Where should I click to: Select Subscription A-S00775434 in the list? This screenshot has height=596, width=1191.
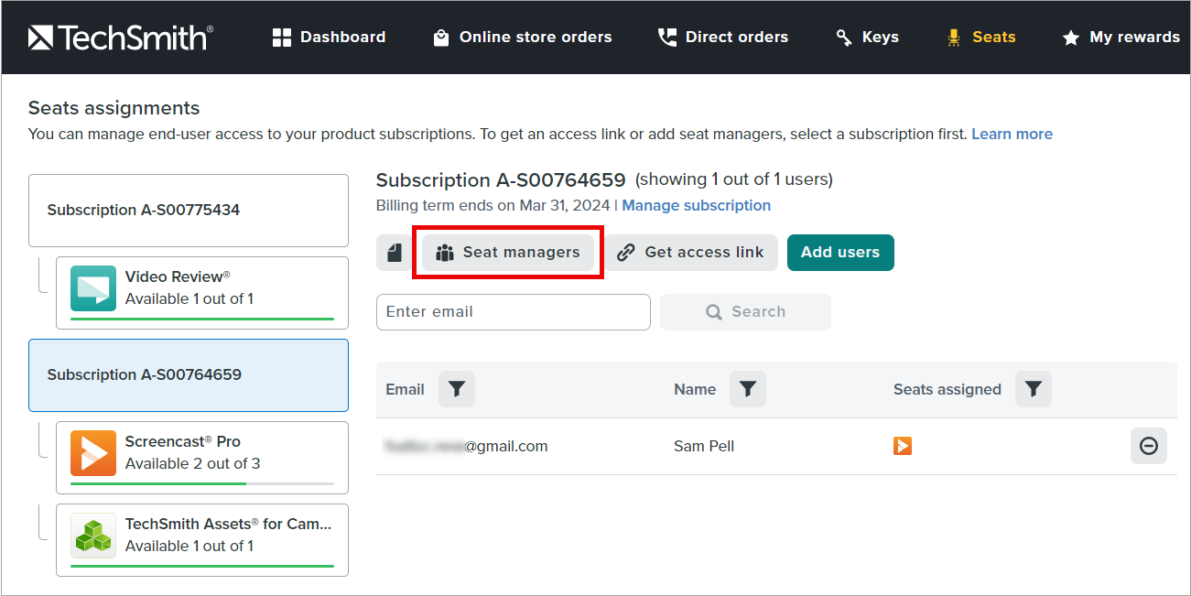pyautogui.click(x=189, y=211)
